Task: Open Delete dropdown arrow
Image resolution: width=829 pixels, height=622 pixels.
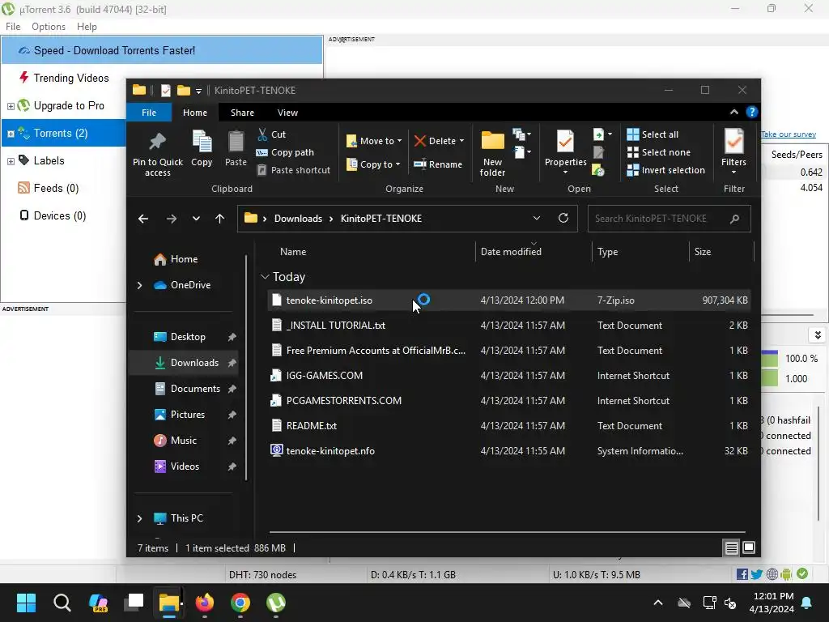Action: (x=461, y=141)
